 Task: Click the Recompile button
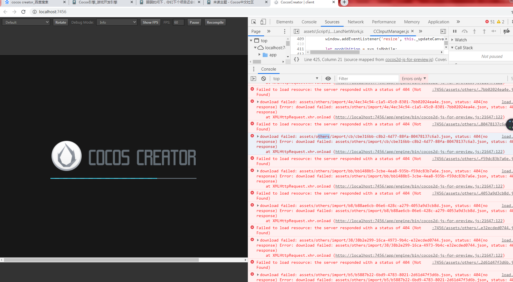click(x=215, y=22)
